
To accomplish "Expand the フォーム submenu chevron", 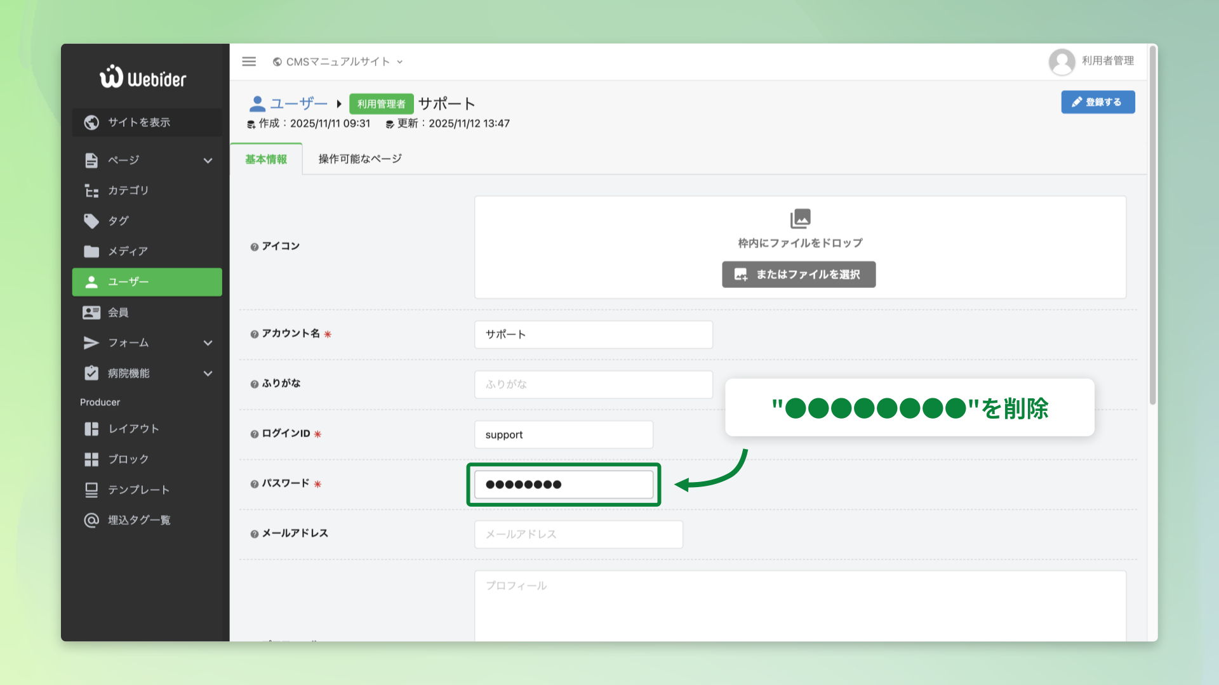I will [208, 343].
